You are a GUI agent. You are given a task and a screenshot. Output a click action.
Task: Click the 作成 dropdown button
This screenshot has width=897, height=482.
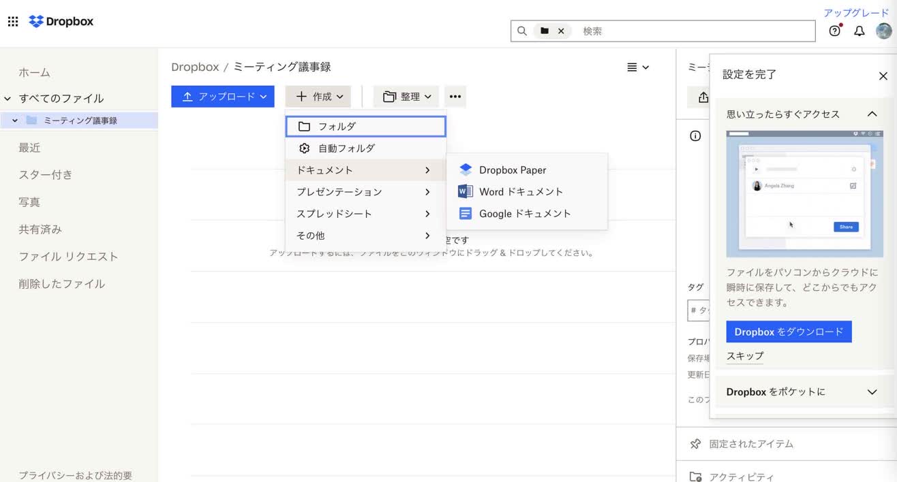click(x=318, y=97)
